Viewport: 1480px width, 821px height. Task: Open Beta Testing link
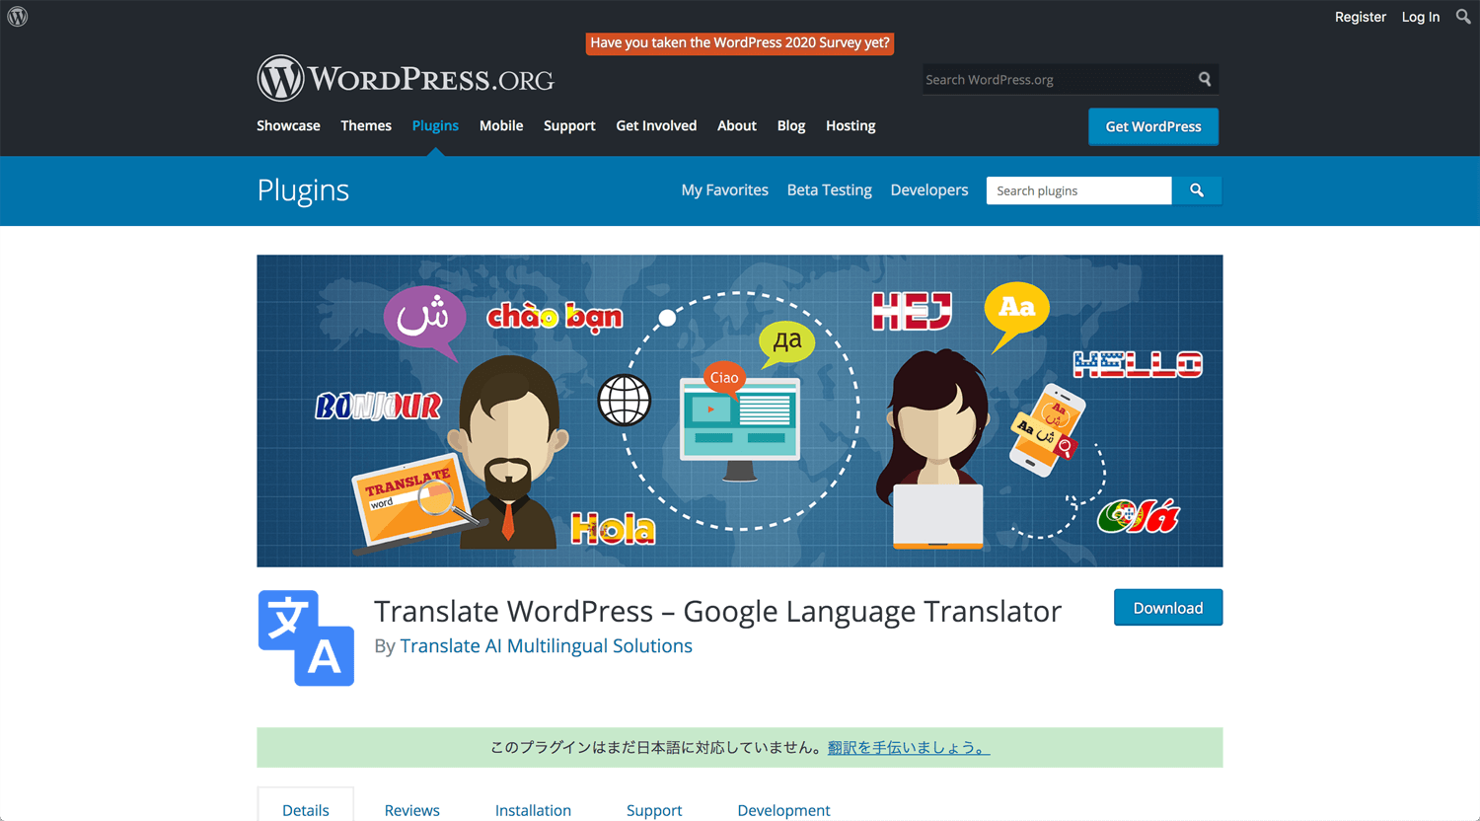(x=829, y=189)
